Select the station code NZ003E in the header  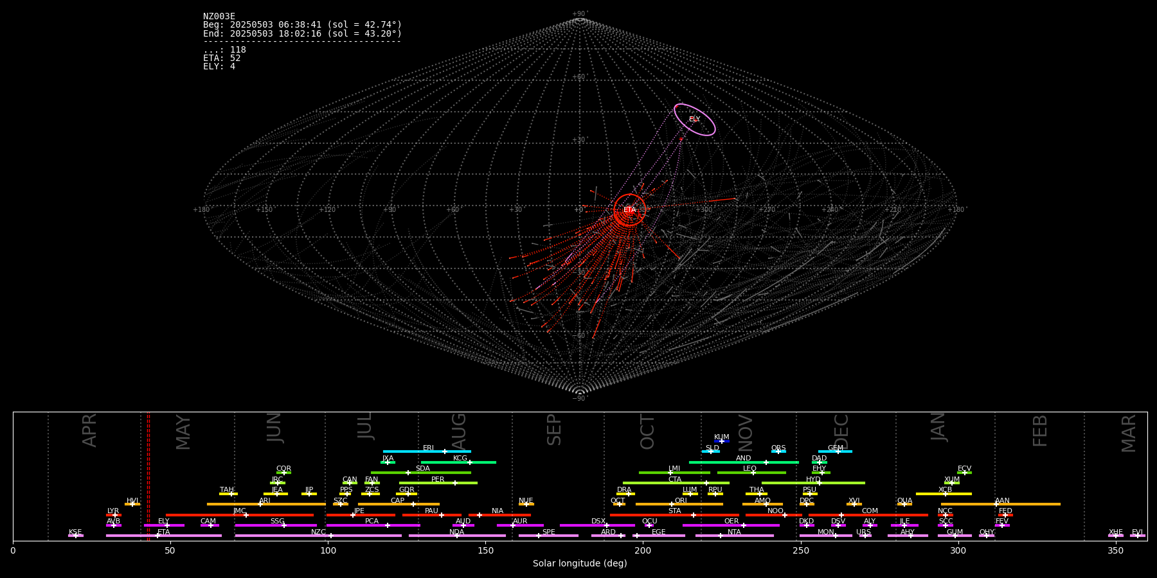click(219, 17)
